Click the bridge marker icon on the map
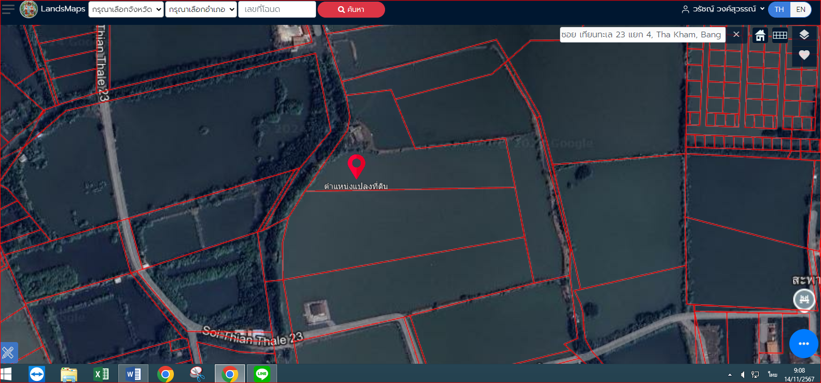The width and height of the screenshot is (821, 383). click(x=804, y=299)
